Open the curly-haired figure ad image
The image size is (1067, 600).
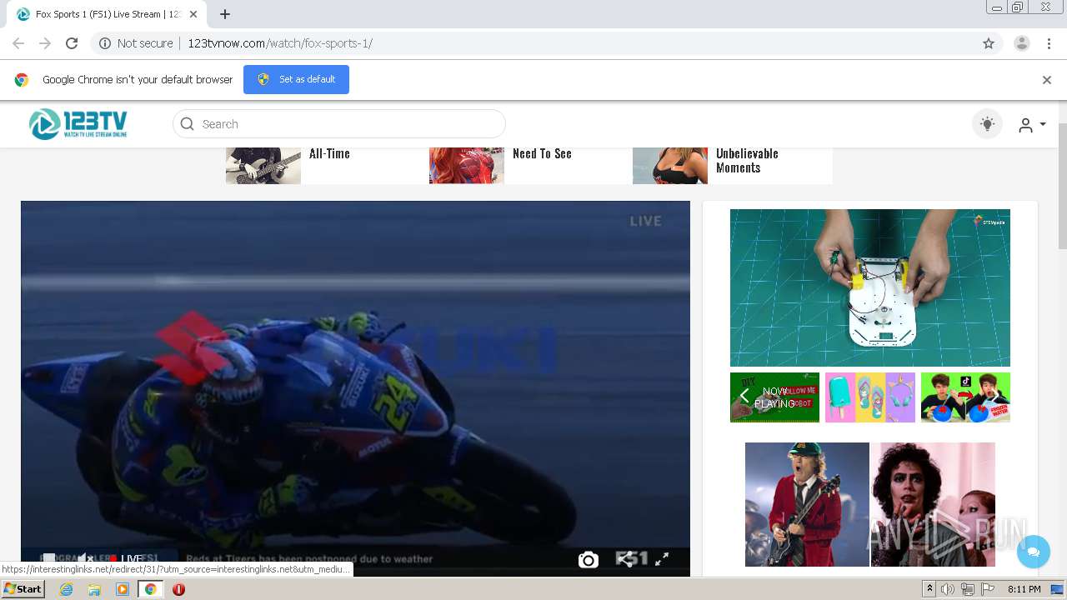(x=933, y=504)
